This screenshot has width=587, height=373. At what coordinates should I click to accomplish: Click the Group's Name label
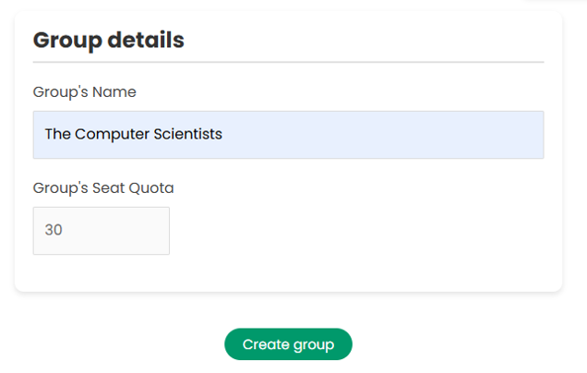pyautogui.click(x=85, y=92)
